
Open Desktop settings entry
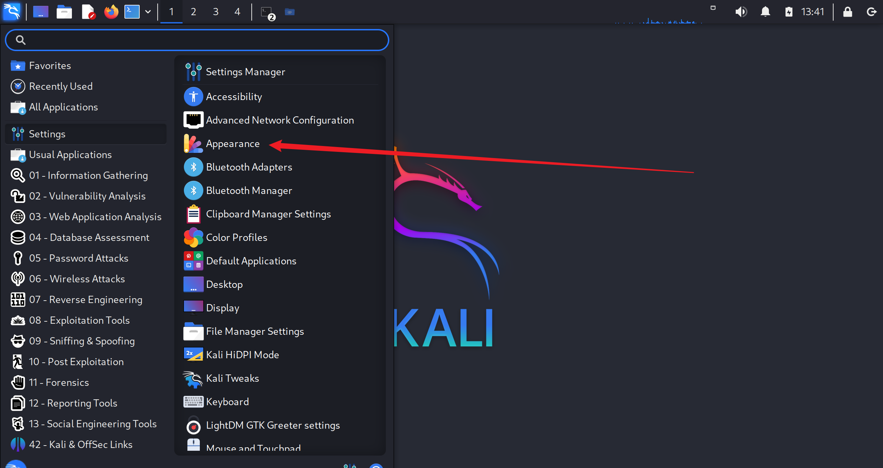[280, 284]
